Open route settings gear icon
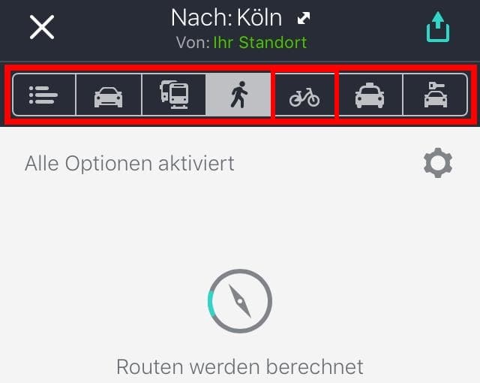This screenshot has width=480, height=383. pos(438,163)
